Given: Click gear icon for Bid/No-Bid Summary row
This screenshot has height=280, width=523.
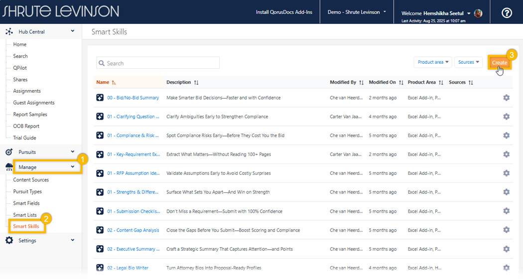Looking at the screenshot, I should (x=506, y=98).
